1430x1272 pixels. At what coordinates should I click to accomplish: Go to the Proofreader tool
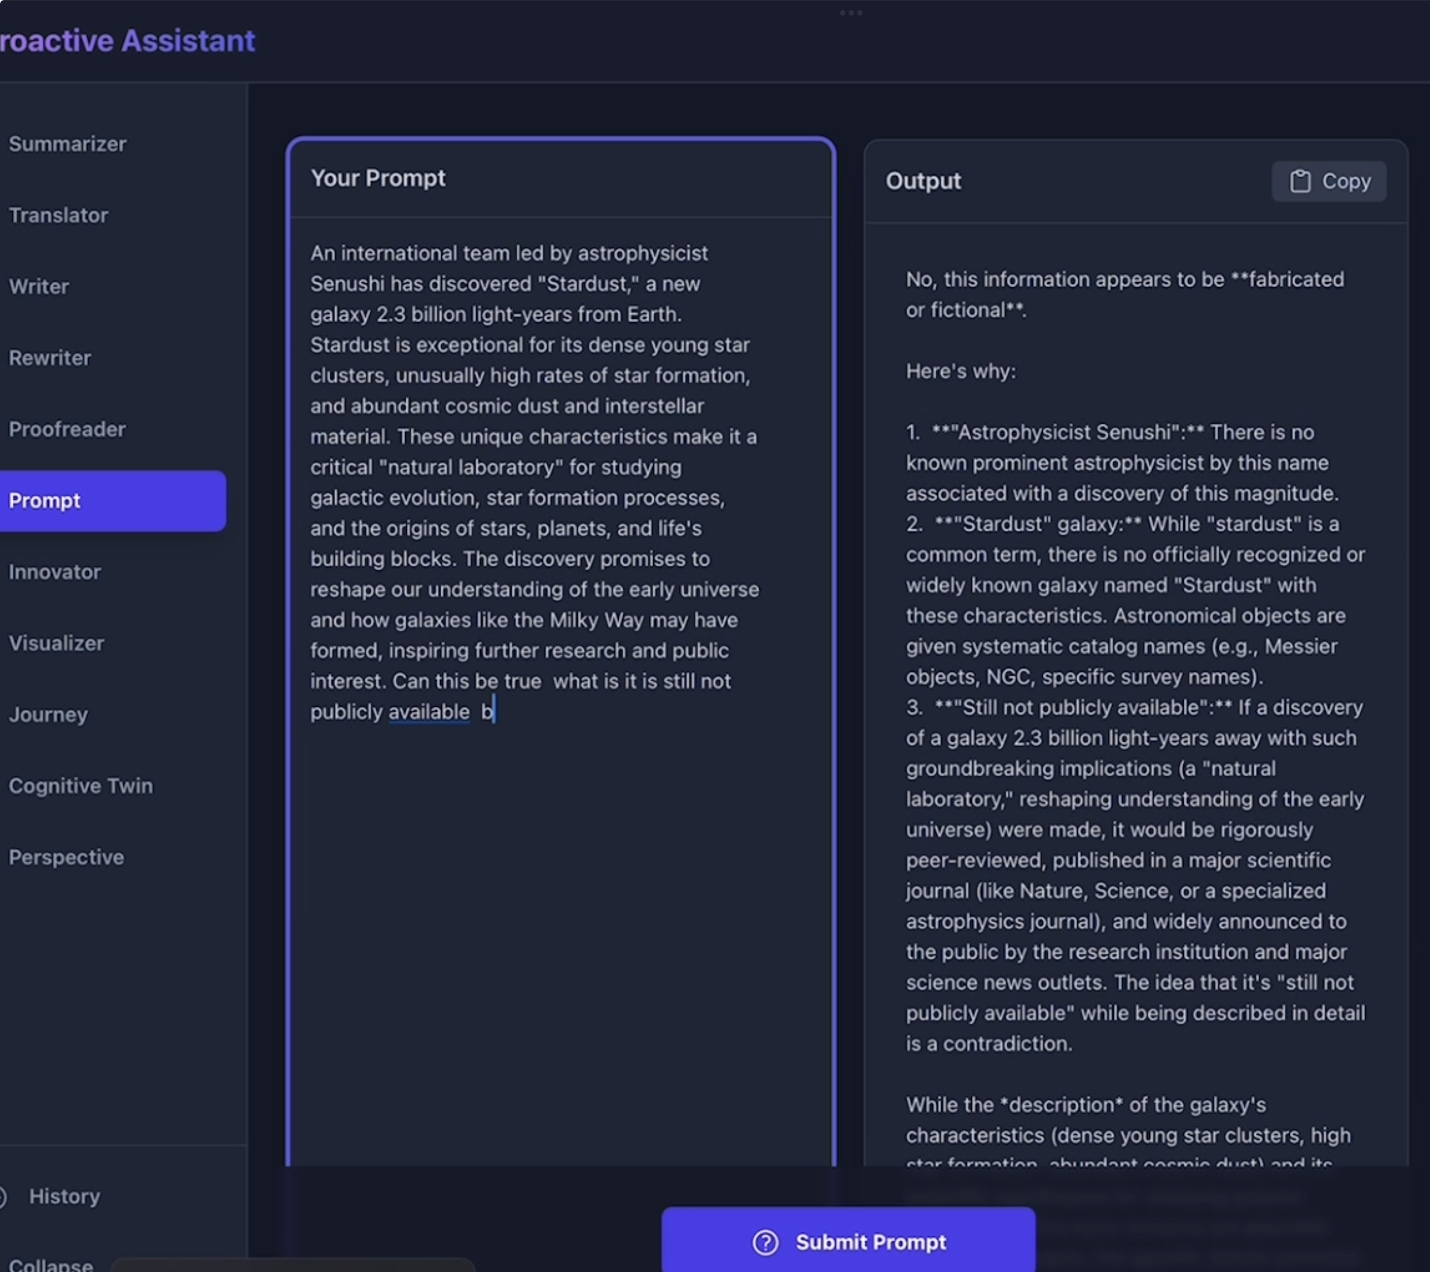[67, 430]
